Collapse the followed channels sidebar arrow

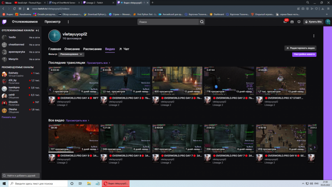point(37,30)
